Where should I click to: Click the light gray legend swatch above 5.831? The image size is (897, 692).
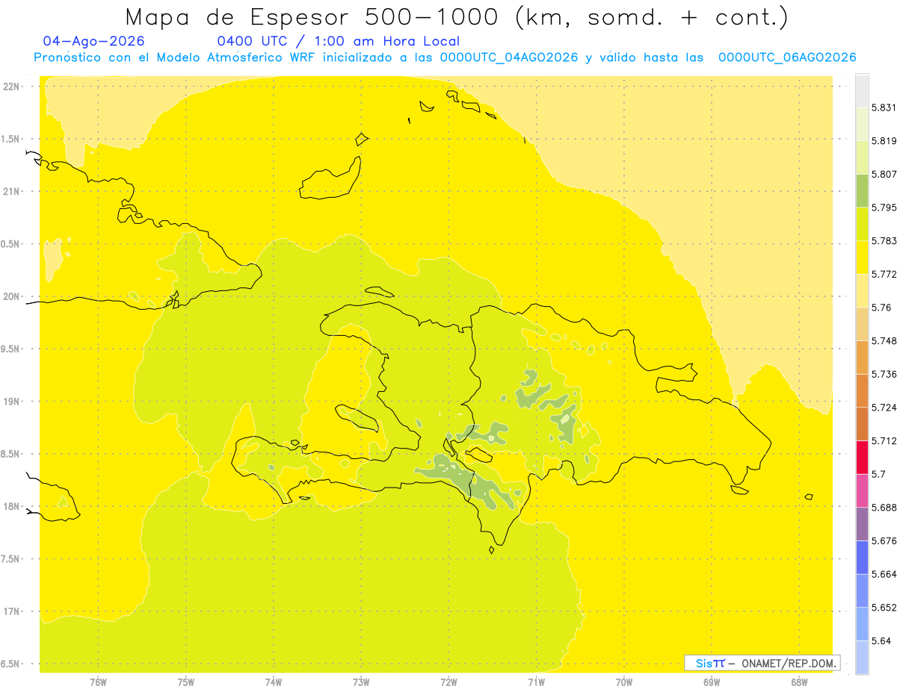pyautogui.click(x=862, y=91)
